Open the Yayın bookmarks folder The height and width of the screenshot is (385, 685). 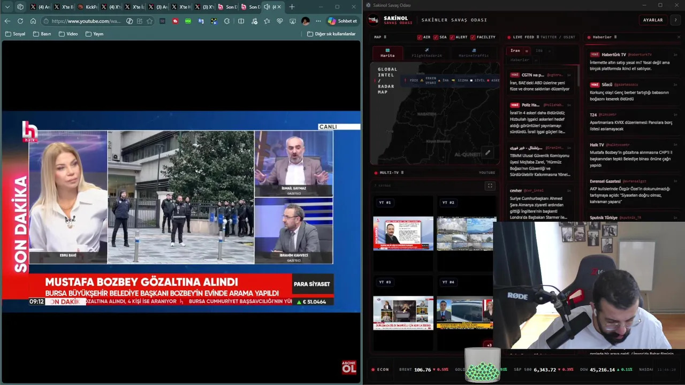95,34
